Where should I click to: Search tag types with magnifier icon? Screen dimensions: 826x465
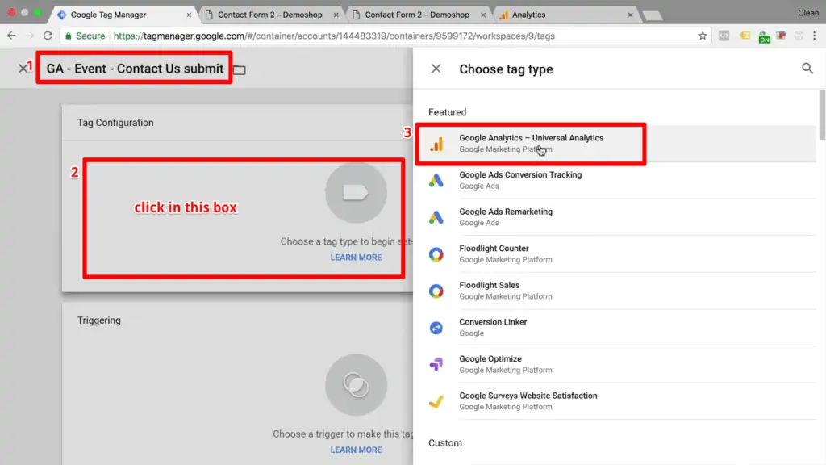(x=807, y=68)
